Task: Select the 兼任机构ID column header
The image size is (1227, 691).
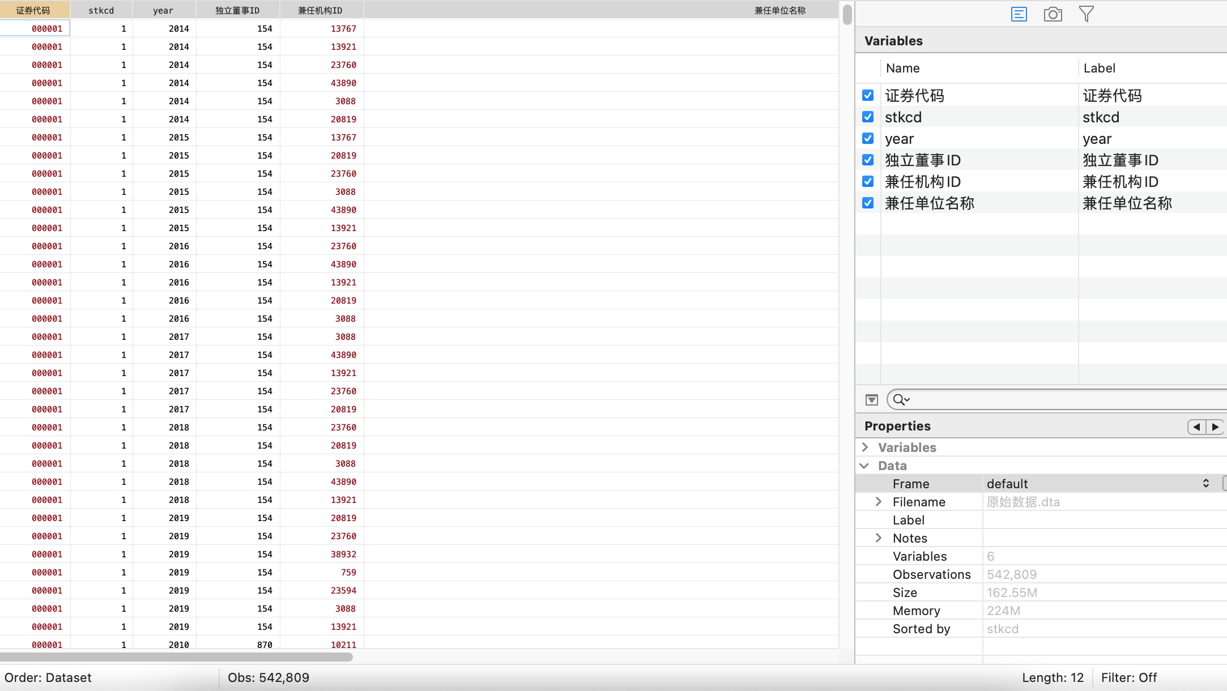Action: (x=321, y=10)
